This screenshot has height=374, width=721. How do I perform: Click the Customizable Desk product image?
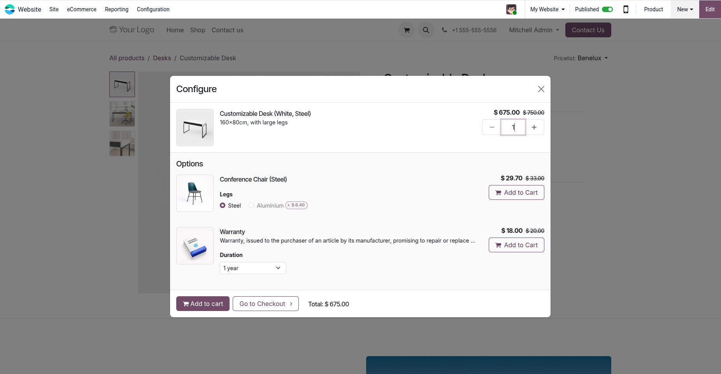tap(195, 128)
